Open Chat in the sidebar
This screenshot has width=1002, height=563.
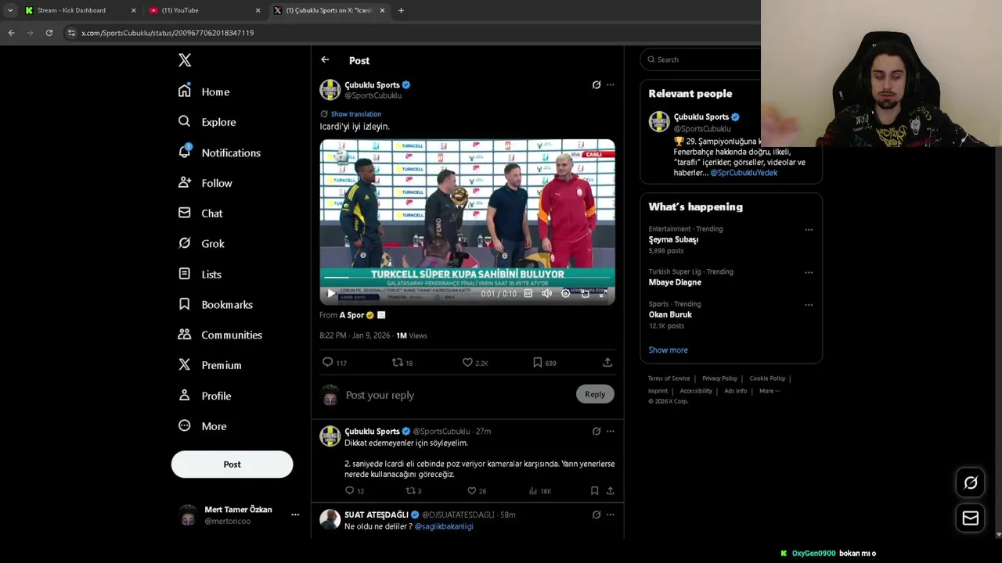(x=200, y=213)
